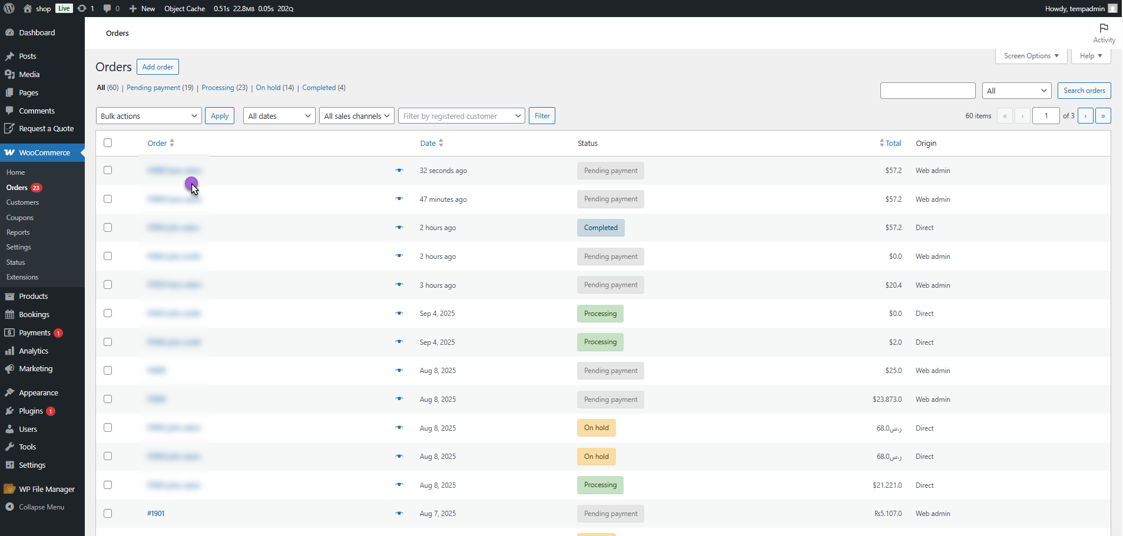This screenshot has width=1123, height=536.
Task: Click the Plugins icon in sidebar
Action: pyautogui.click(x=9, y=411)
